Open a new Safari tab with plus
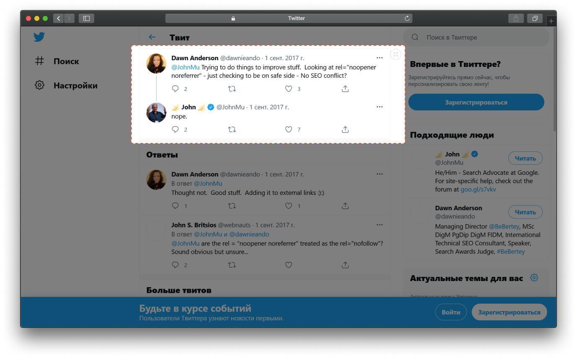 tap(551, 20)
